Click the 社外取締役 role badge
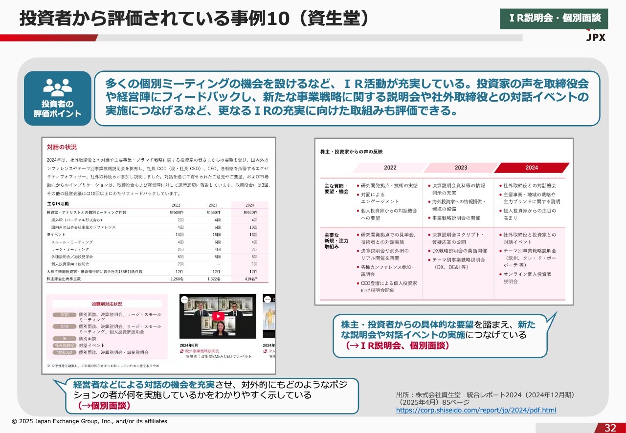 [64, 345]
